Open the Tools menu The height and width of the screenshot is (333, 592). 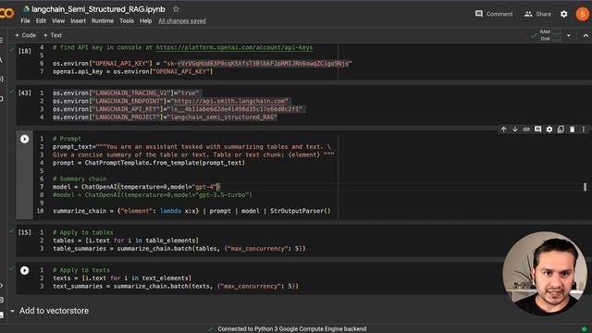click(x=127, y=20)
